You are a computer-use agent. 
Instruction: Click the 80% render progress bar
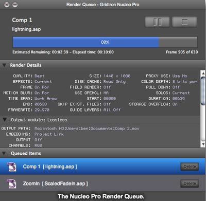105,42
